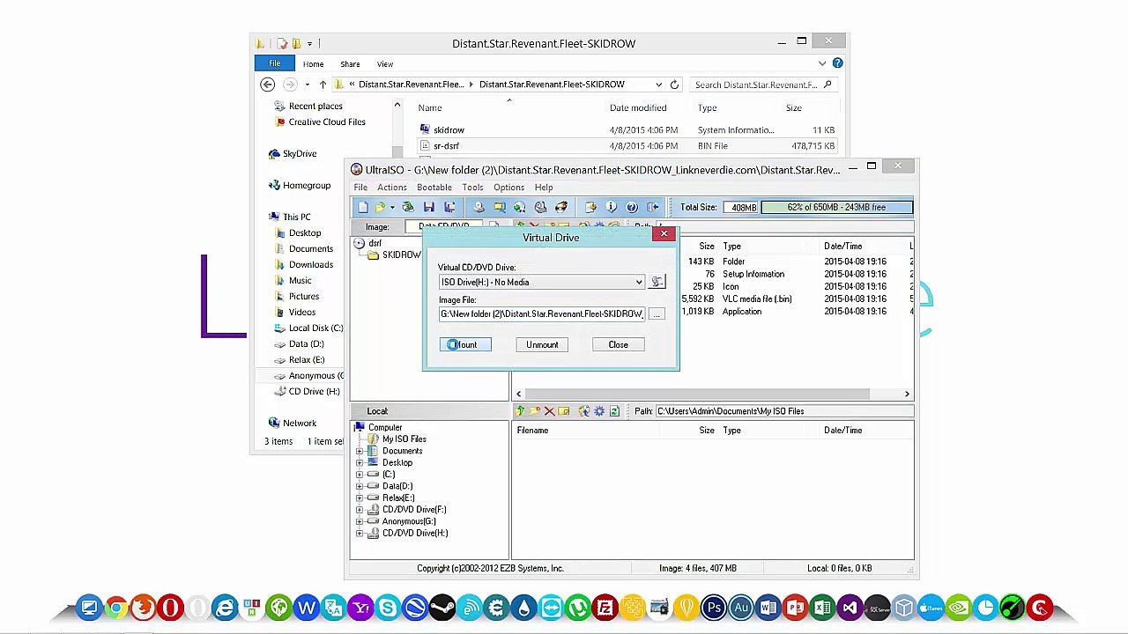1128x634 pixels.
Task: Click the Exit icon in UltraISO toolbar
Action: [x=653, y=207]
